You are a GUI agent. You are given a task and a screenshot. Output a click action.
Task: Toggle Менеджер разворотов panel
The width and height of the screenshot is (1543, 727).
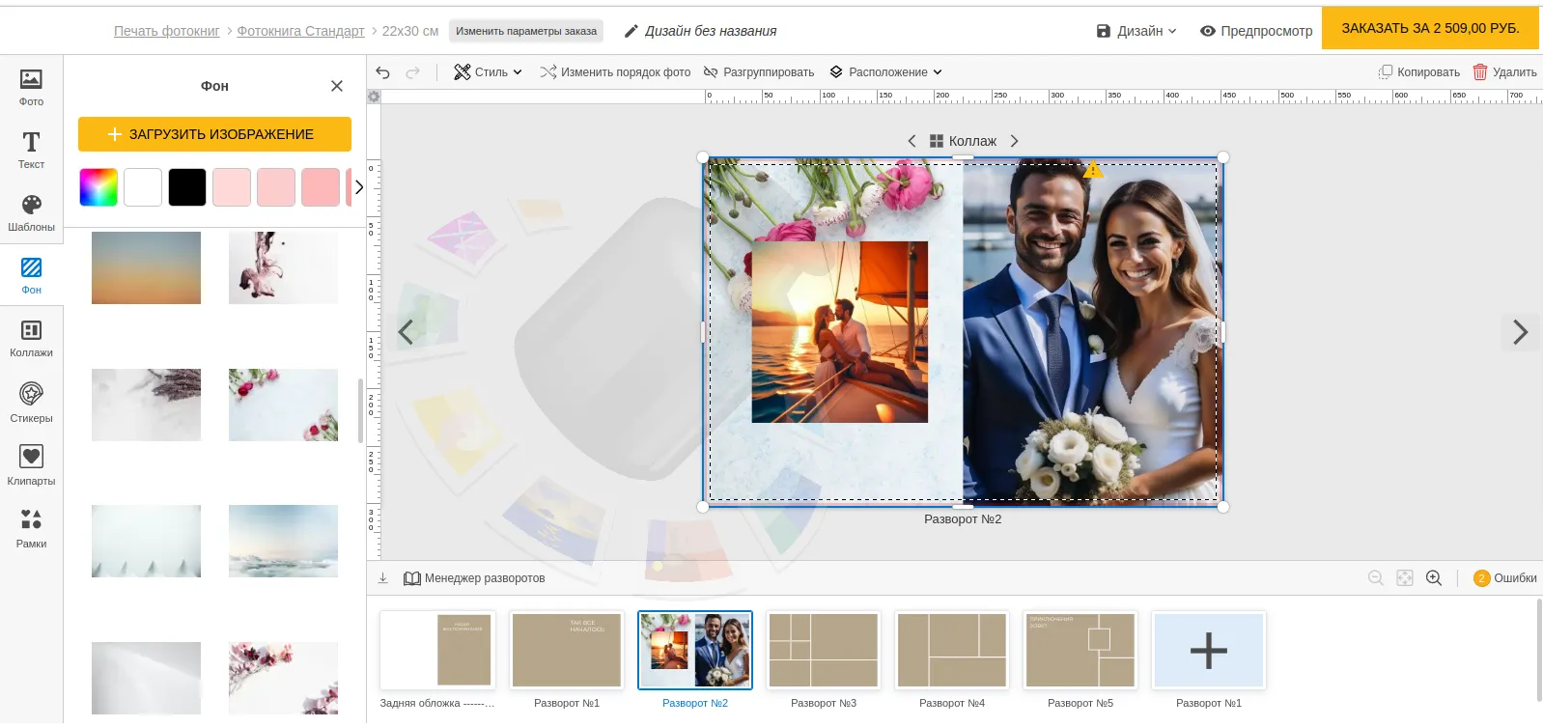[x=474, y=578]
